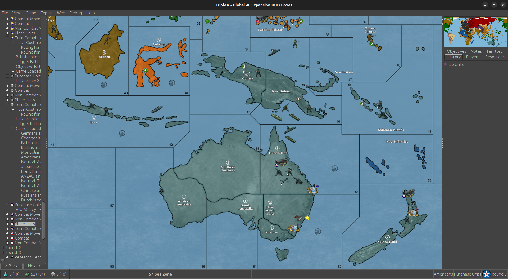This screenshot has width=508, height=279.
Task: Open the Export menu
Action: coord(47,13)
